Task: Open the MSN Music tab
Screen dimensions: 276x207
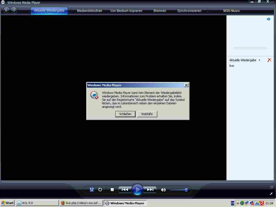Action: [232, 11]
